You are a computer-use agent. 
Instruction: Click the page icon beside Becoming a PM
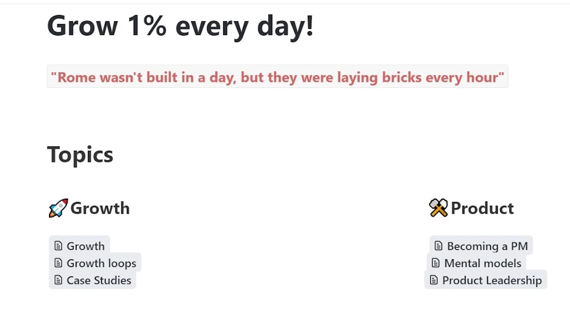[x=439, y=246]
